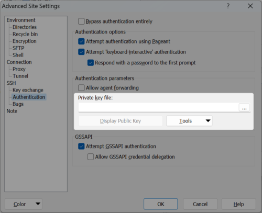The image size is (262, 213).
Task: Open Help for this dialog
Action: pyautogui.click(x=238, y=204)
